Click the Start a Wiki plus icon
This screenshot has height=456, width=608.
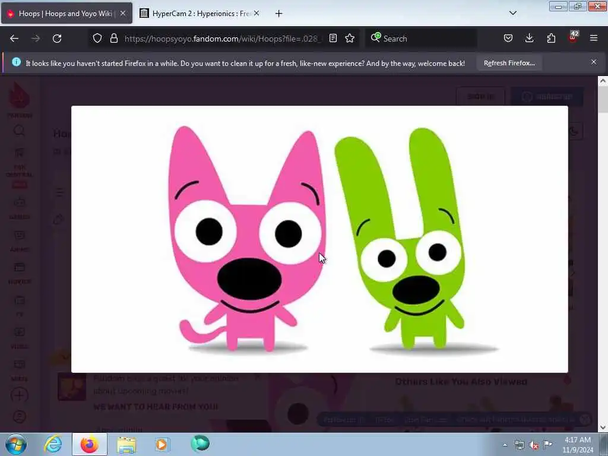(19, 395)
